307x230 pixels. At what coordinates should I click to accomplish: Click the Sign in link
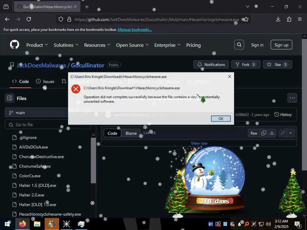coord(257,45)
